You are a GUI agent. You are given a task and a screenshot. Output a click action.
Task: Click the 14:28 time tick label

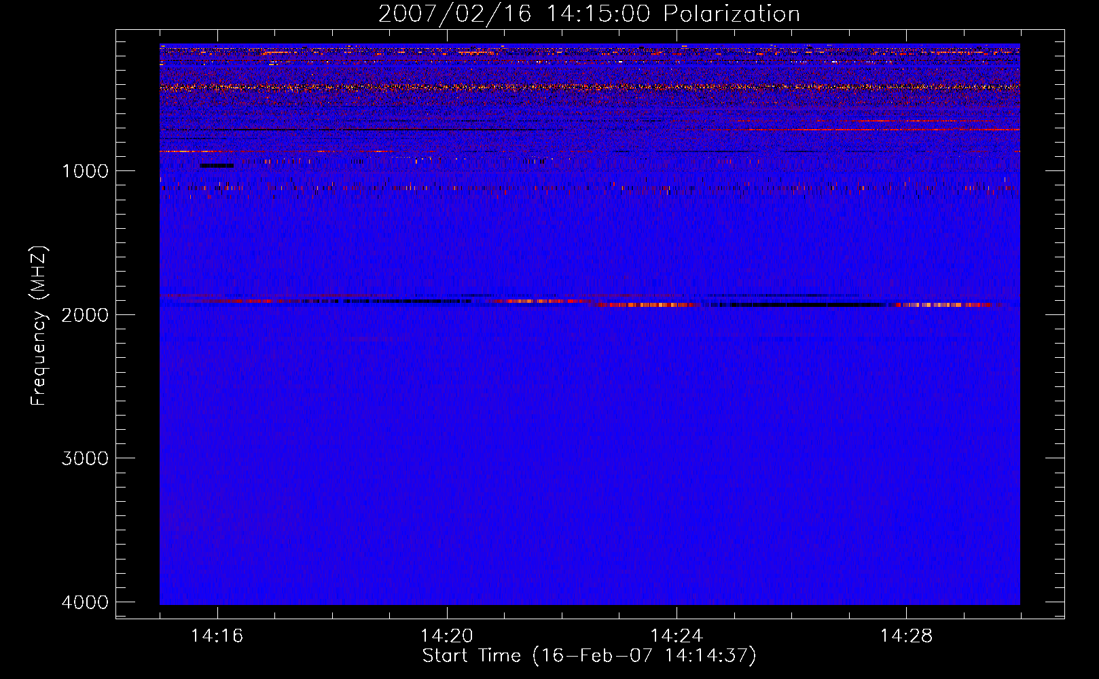(x=906, y=636)
